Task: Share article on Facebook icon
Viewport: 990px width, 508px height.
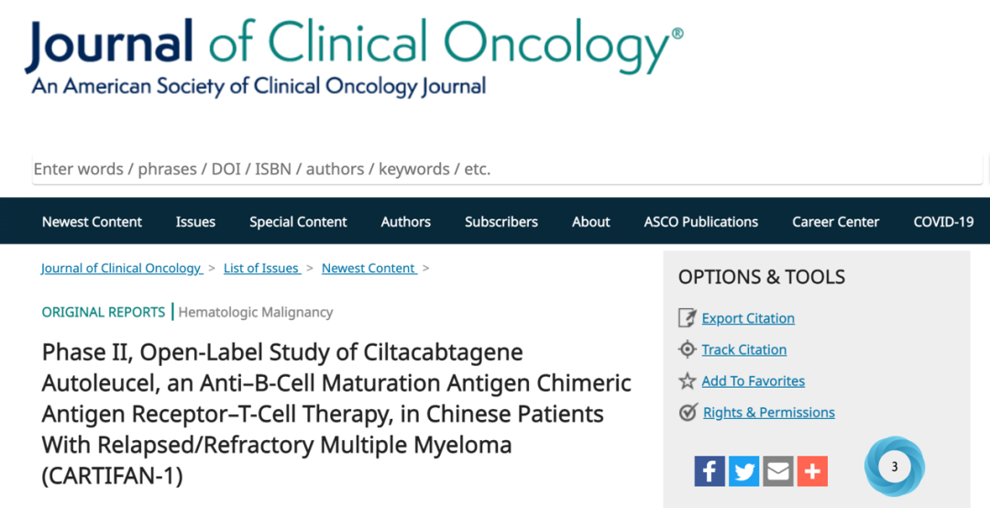Action: 709,471
